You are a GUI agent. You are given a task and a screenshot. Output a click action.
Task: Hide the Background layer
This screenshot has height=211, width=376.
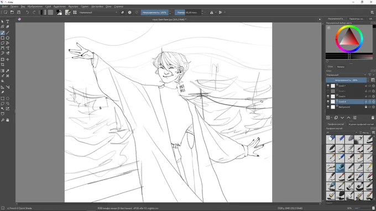pos(328,107)
